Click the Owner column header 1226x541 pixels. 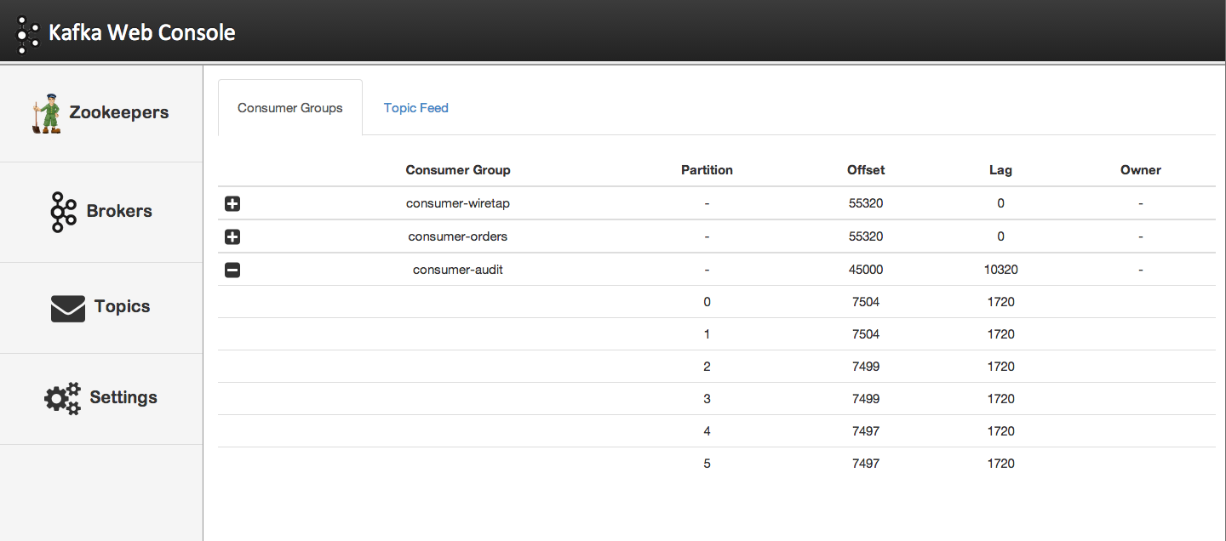click(x=1141, y=170)
